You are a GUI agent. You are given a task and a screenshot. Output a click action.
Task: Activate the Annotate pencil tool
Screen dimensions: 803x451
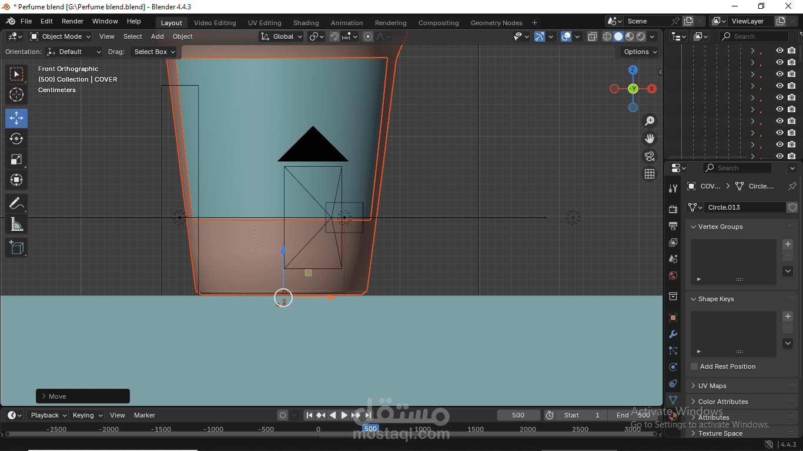pos(16,203)
